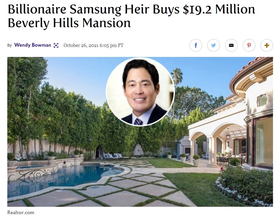Pin the article with the Pinterest icon
The image size is (280, 220).
(249, 45)
